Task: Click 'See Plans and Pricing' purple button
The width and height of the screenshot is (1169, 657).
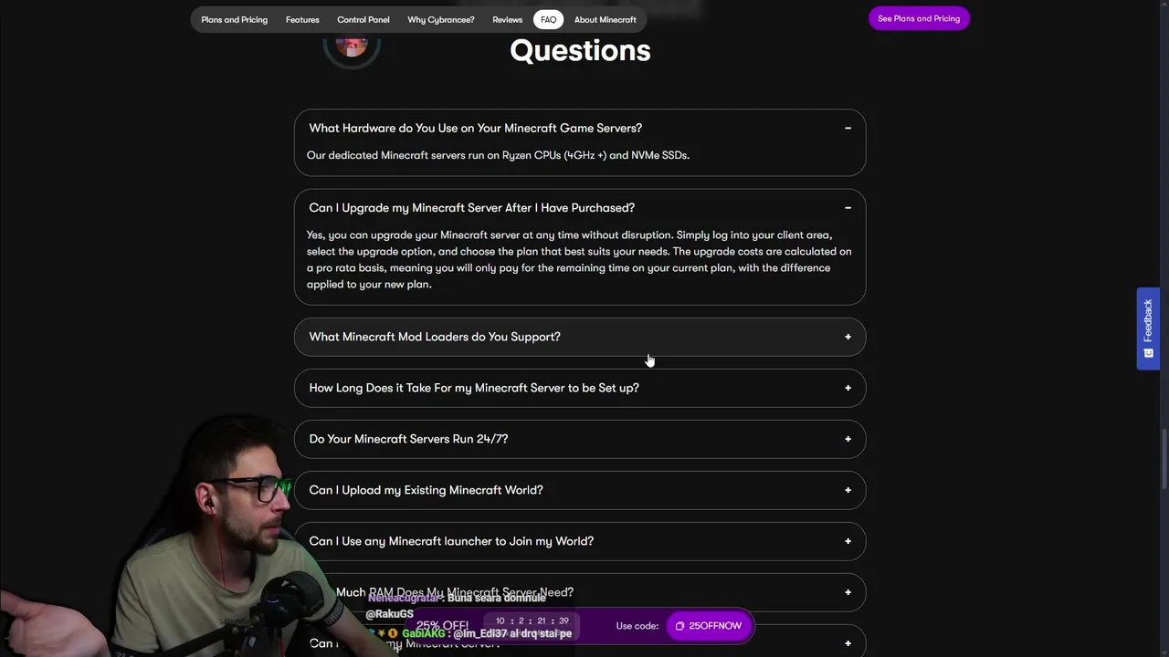Action: [919, 18]
